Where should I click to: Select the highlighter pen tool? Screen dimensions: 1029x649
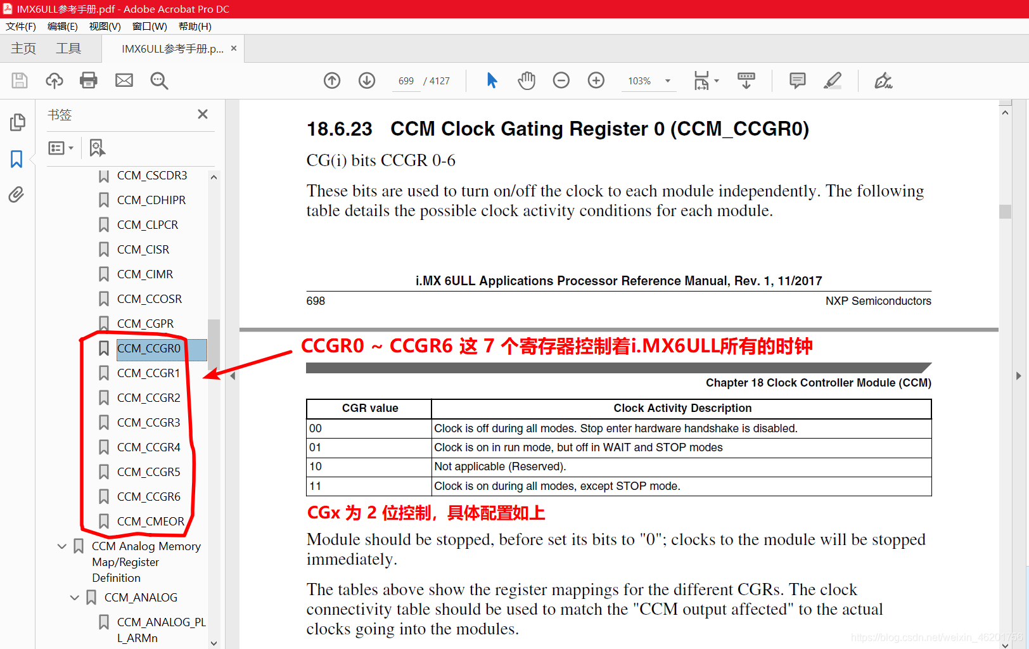point(833,80)
